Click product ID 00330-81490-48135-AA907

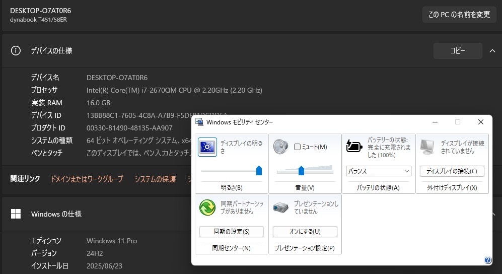(129, 128)
